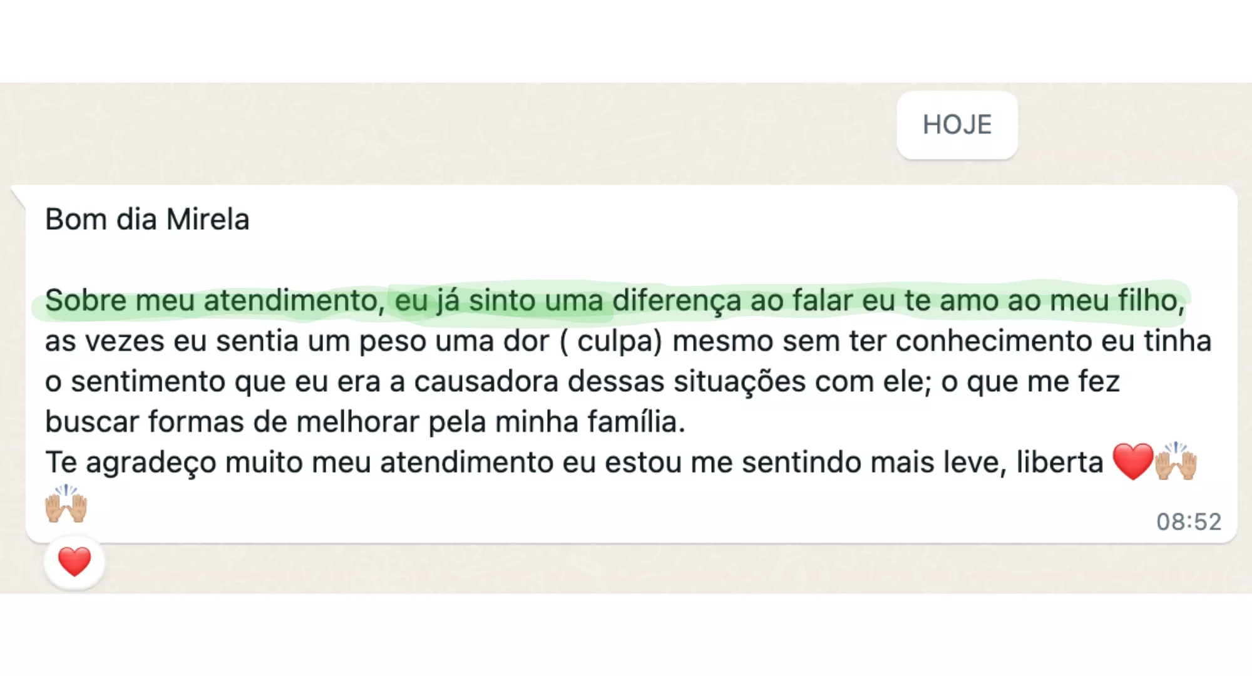Click the word 'filho' in the highlighted line
Image resolution: width=1252 pixels, height=676 pixels.
coord(1148,301)
